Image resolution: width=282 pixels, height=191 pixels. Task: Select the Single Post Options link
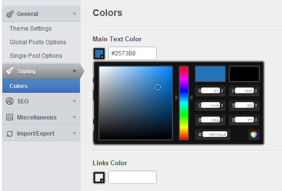(x=36, y=56)
